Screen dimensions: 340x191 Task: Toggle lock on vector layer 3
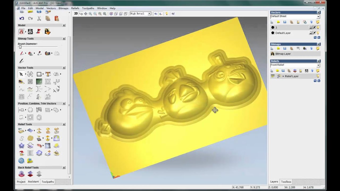[x=311, y=27]
